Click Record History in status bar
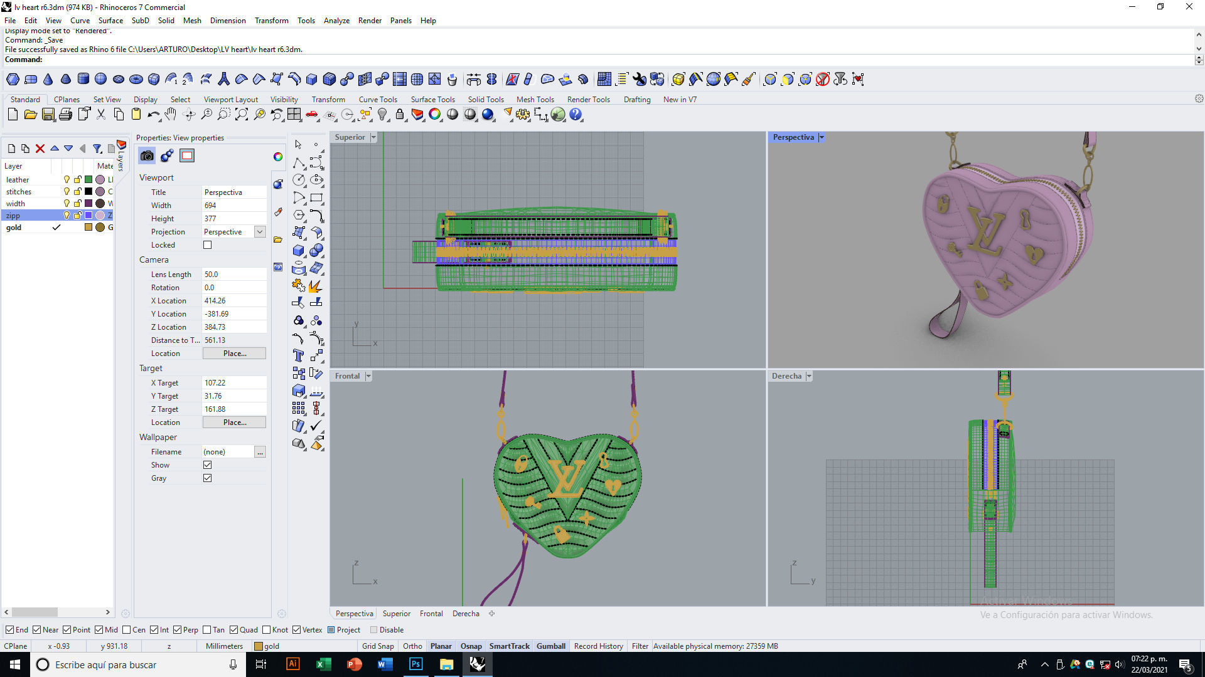1205x677 pixels. [598, 646]
